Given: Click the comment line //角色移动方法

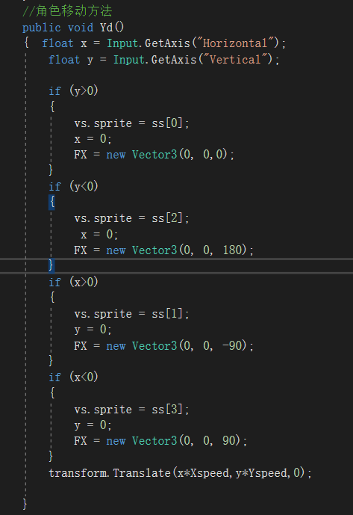Looking at the screenshot, I should point(67,11).
